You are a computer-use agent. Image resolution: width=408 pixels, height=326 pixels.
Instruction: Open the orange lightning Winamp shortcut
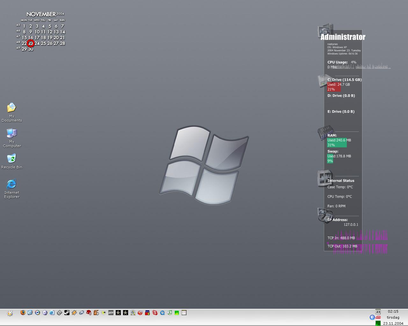[x=74, y=313]
